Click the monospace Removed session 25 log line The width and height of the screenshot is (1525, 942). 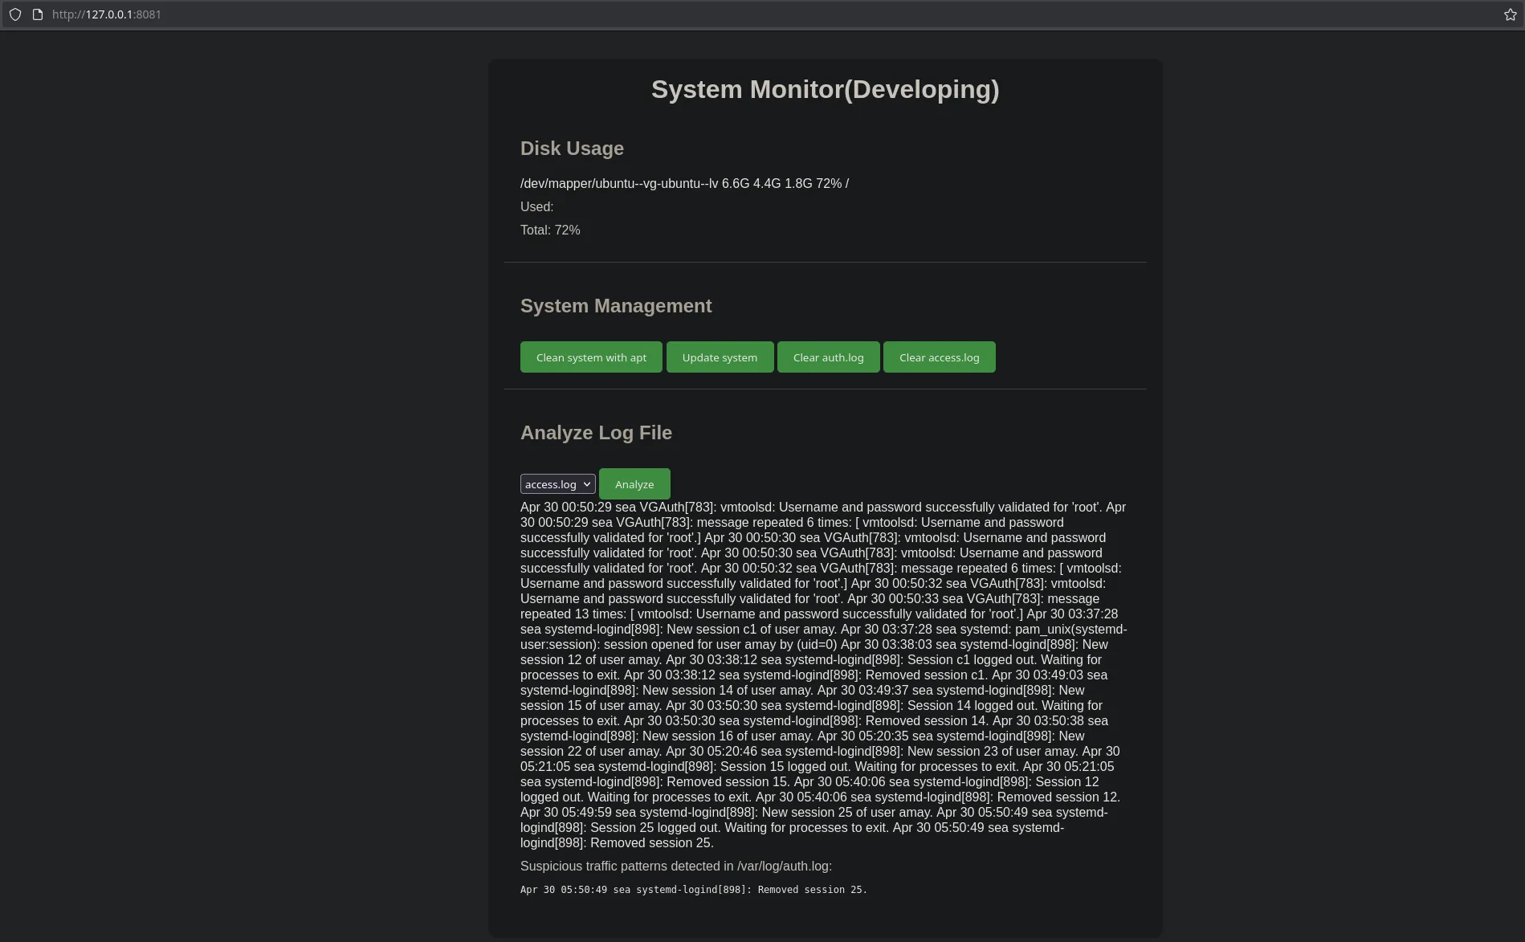coord(693,890)
